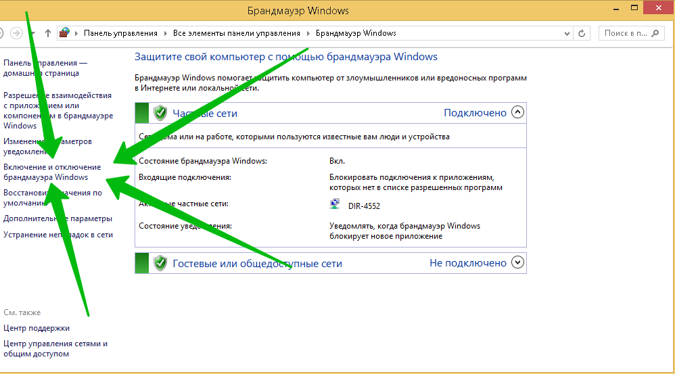Open the breadcrumb arrow before Панель управления
The image size is (675, 374).
tap(76, 33)
